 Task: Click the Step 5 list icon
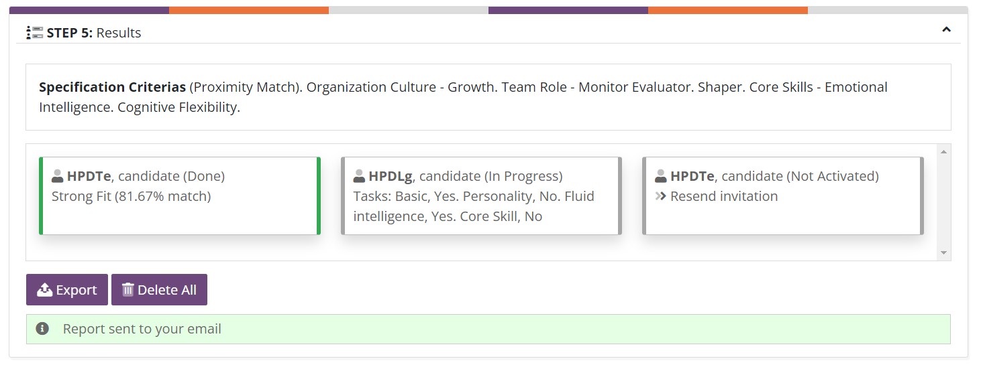34,33
